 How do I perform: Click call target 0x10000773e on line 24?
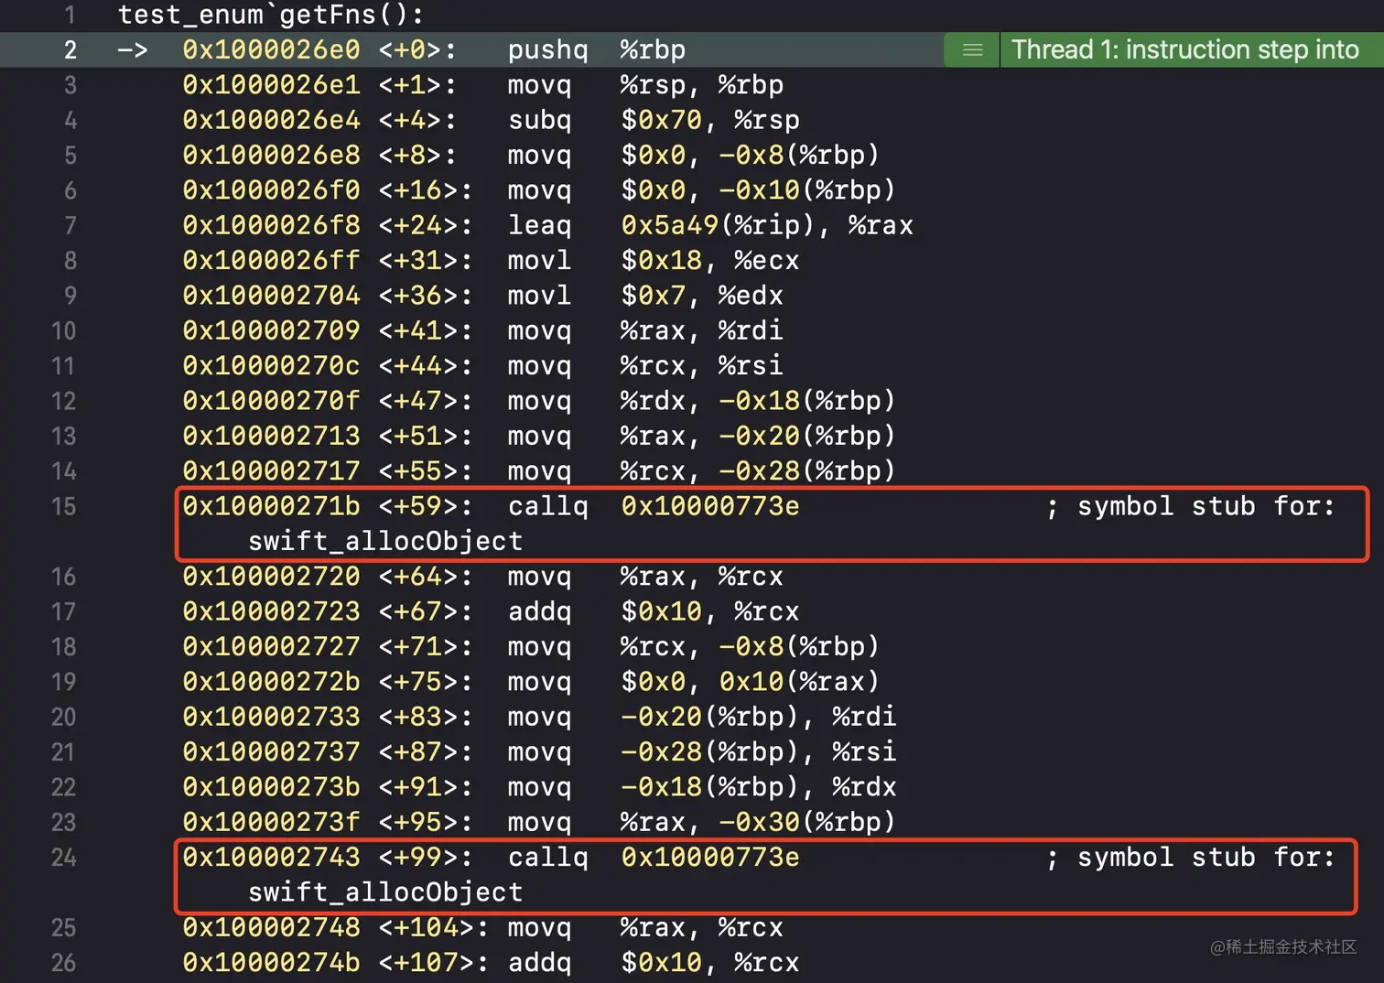coord(709,858)
